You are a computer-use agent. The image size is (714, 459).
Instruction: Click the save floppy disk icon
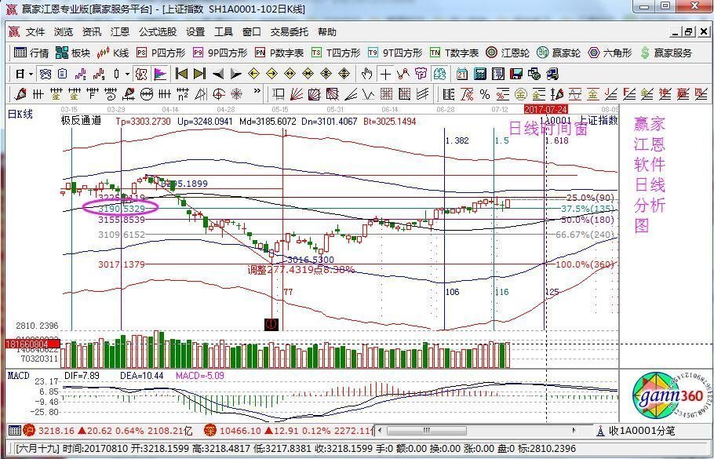pos(516,74)
